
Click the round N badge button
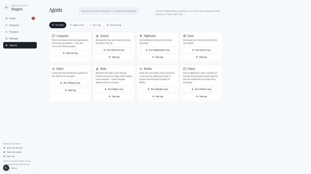(x=6, y=168)
